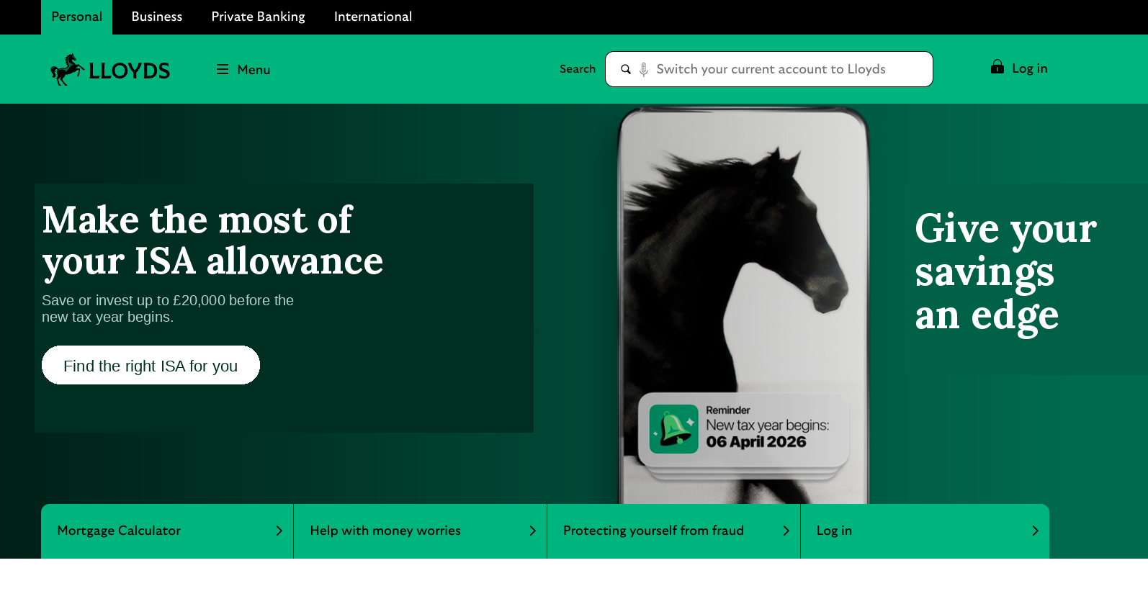Click 'Give your savings an edge' heading
Screen dimensions: 1148x604
[1005, 271]
